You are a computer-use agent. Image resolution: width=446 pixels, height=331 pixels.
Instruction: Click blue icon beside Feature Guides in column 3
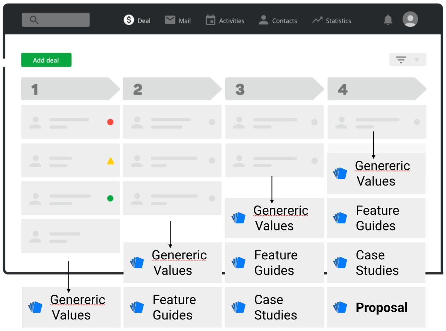click(239, 262)
